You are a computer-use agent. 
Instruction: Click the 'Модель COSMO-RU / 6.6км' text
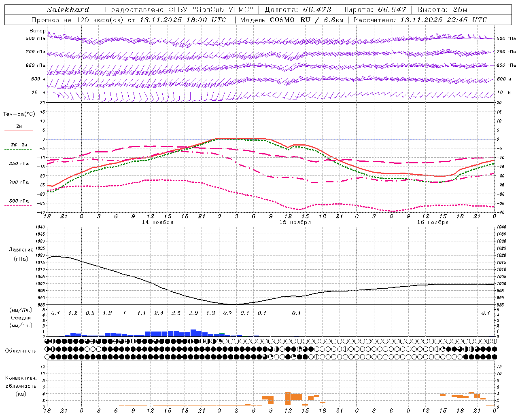point(291,20)
